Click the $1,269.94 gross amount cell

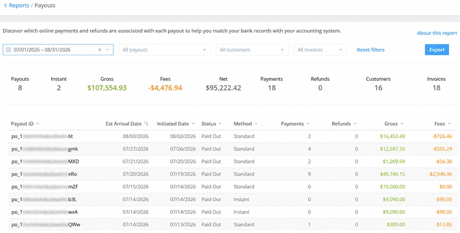pos(394,161)
